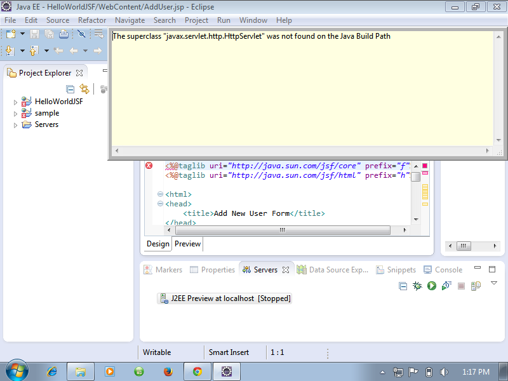508x381 pixels.
Task: Collapse all in Project Explorer
Action: pyautogui.click(x=70, y=89)
